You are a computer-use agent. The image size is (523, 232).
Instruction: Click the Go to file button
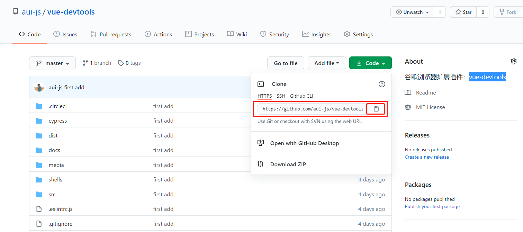(286, 63)
